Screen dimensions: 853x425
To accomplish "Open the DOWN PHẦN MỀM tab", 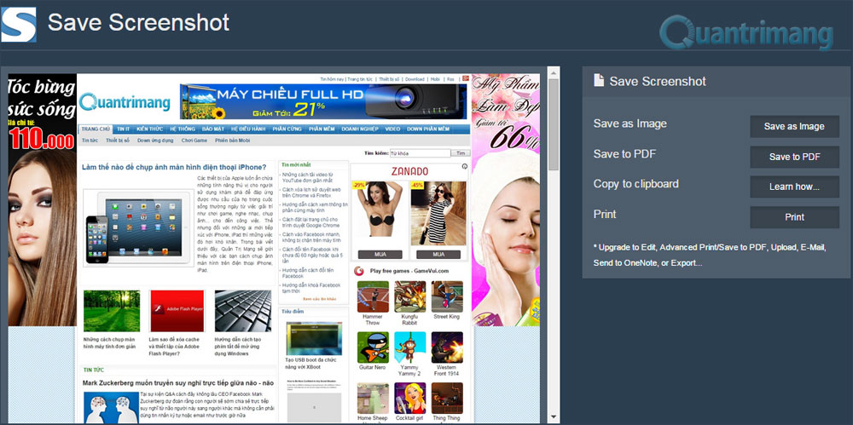I will [x=428, y=129].
